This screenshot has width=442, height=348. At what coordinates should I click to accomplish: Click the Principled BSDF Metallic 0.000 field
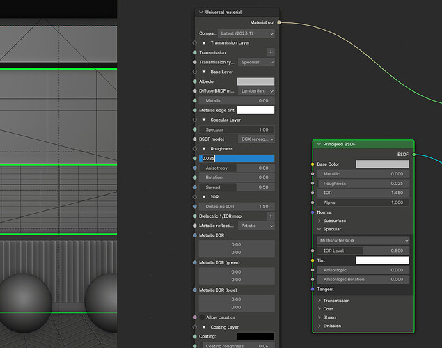point(363,174)
